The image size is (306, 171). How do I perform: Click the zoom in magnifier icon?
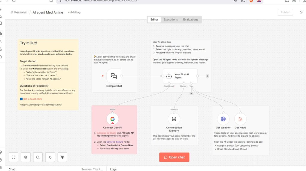click(26, 157)
